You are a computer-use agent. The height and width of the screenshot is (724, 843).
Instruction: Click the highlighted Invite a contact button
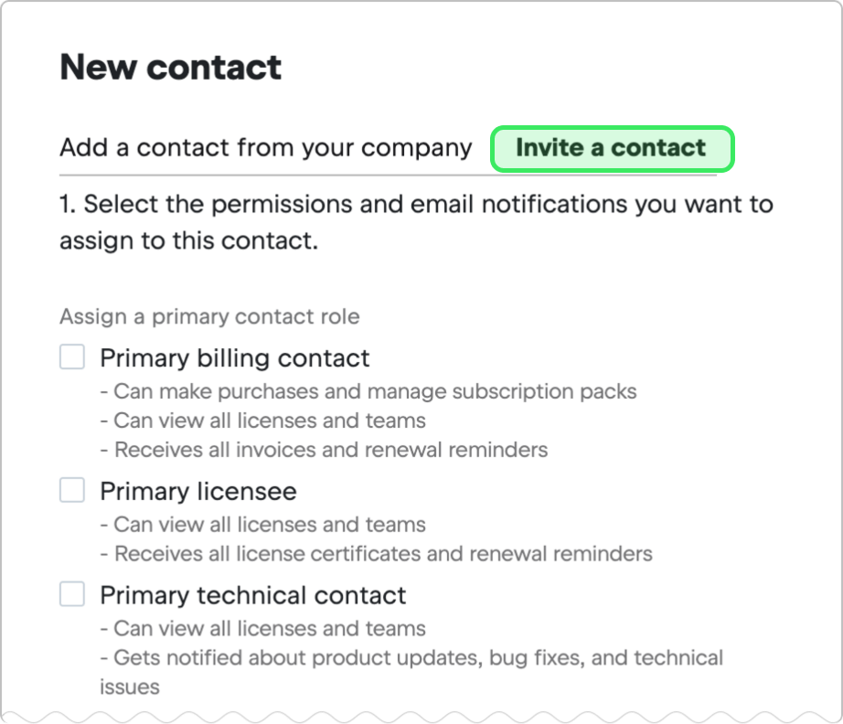point(611,148)
